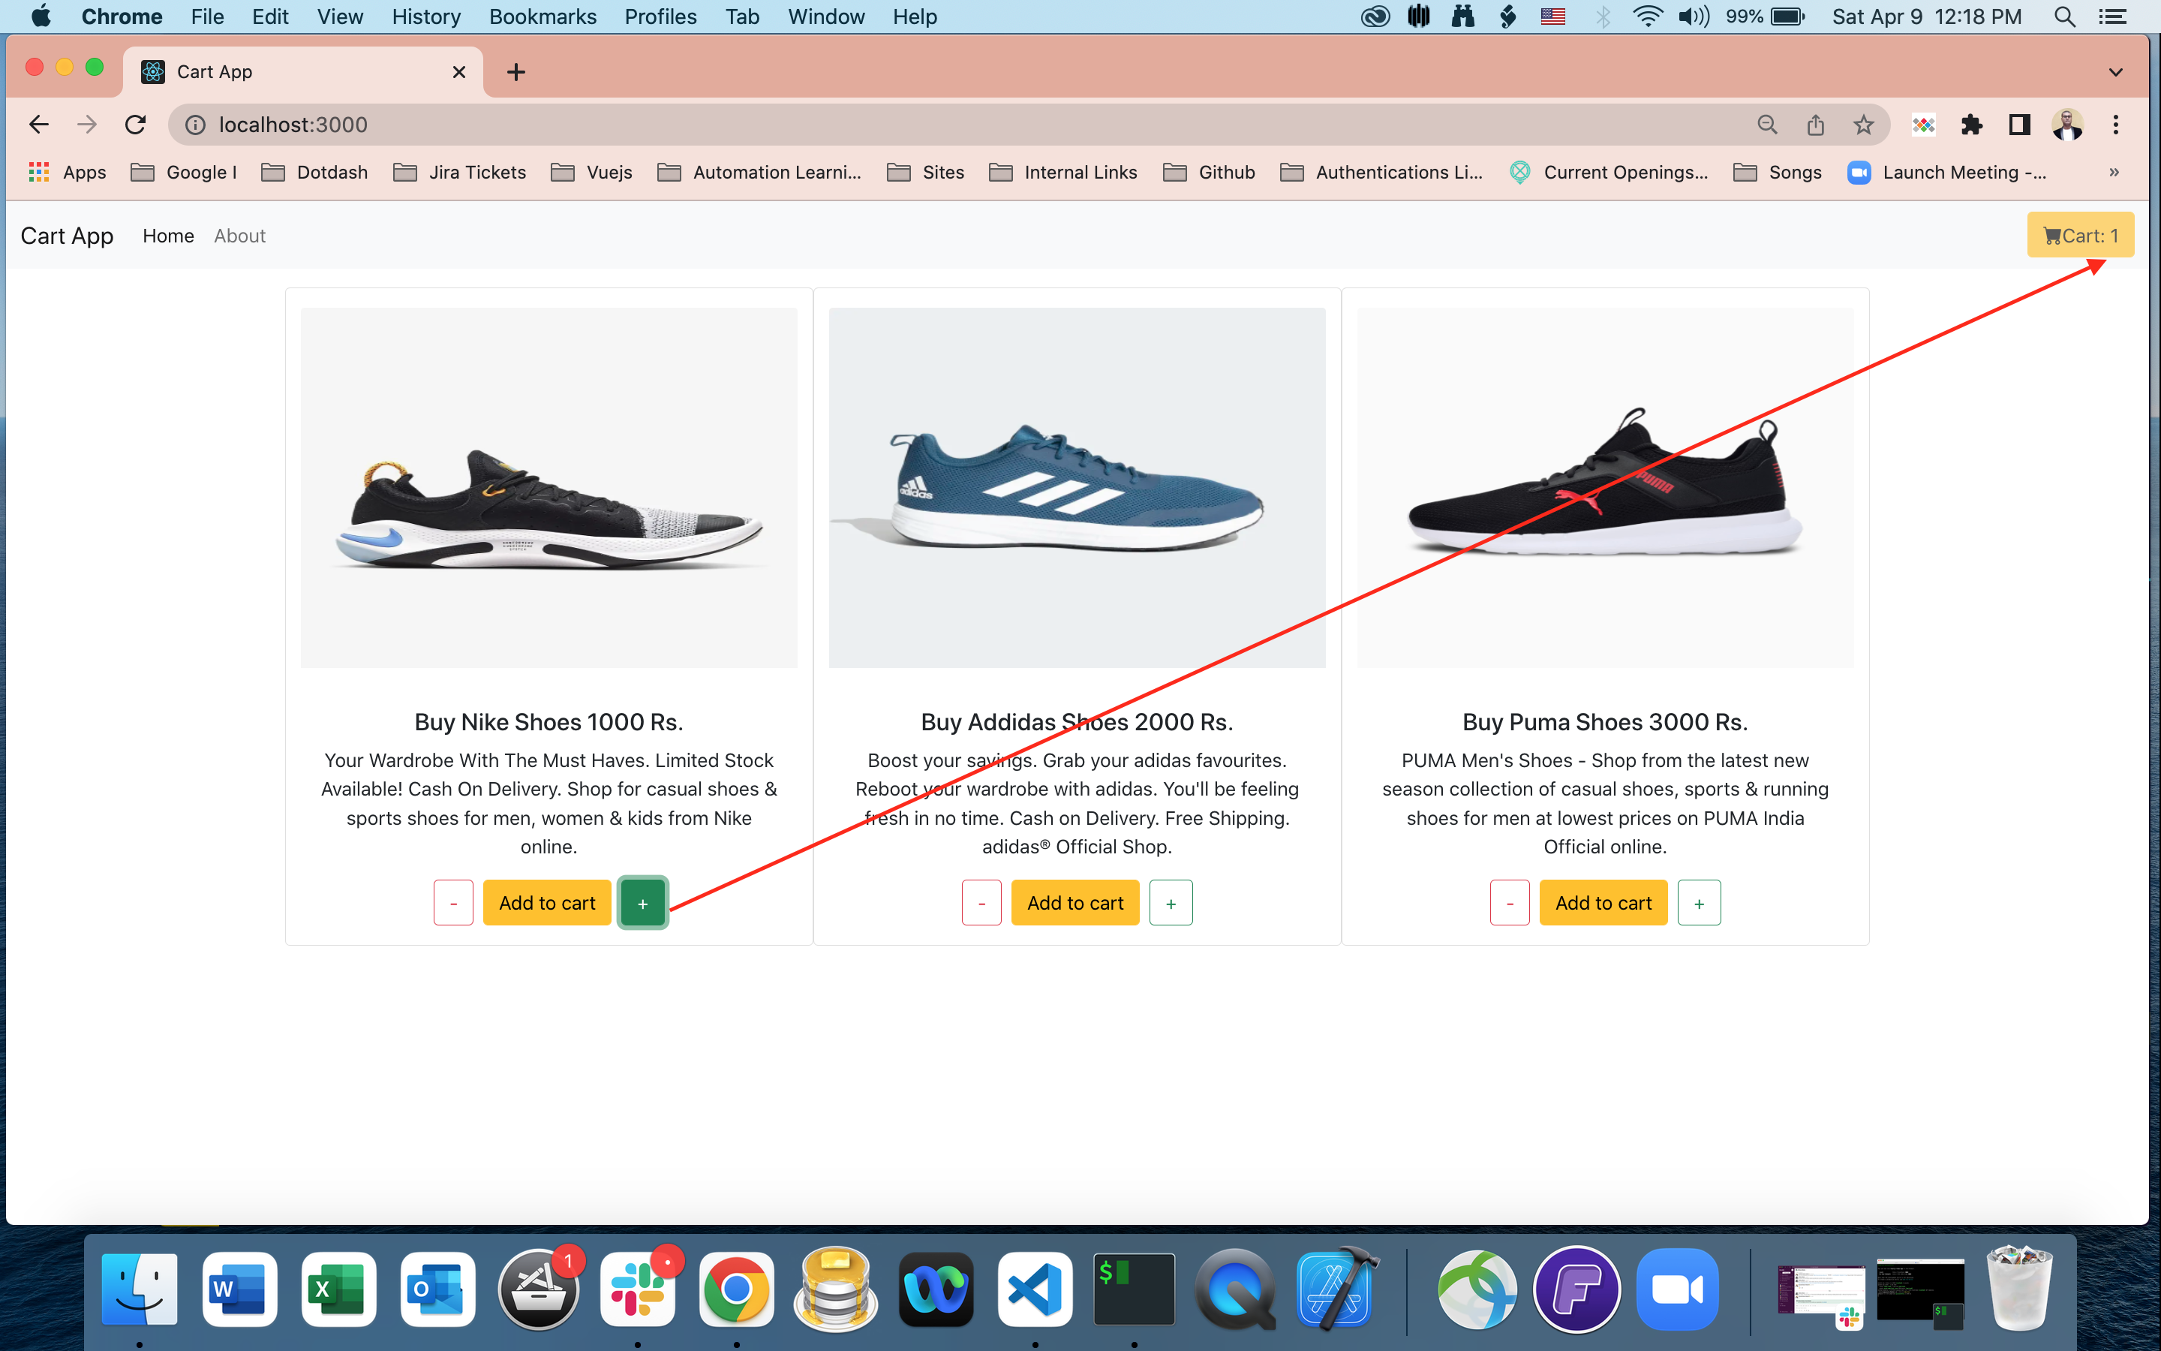Open the Chrome three-dot menu
The width and height of the screenshot is (2161, 1351).
2114,125
